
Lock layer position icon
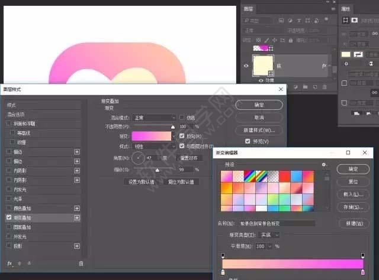point(275,40)
